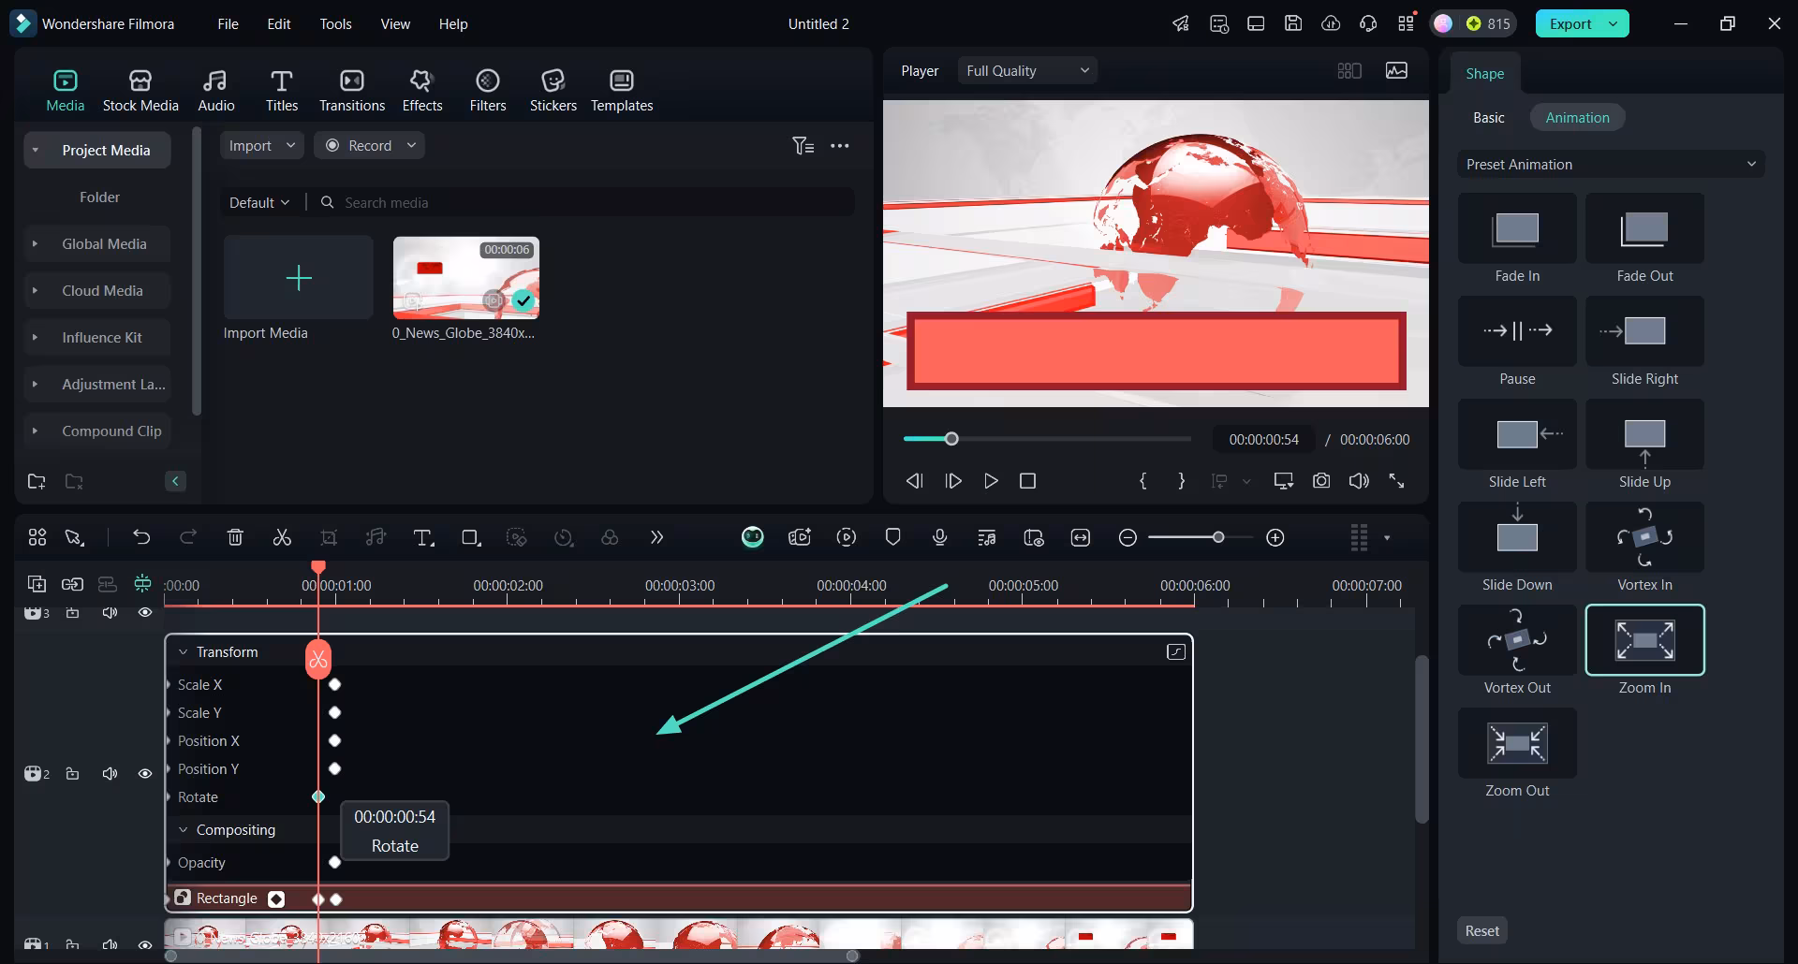Click the Export button
The width and height of the screenshot is (1798, 964).
1570,24
